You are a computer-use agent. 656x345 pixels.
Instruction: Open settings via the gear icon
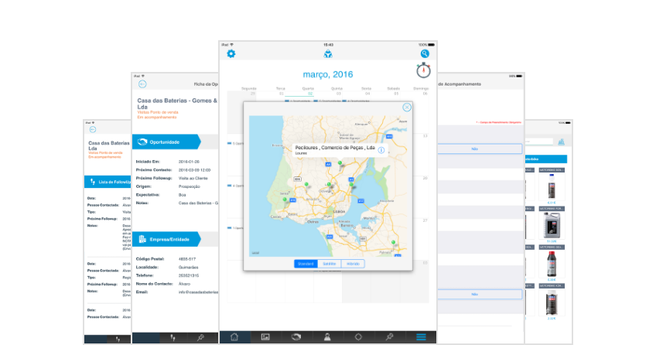point(231,54)
